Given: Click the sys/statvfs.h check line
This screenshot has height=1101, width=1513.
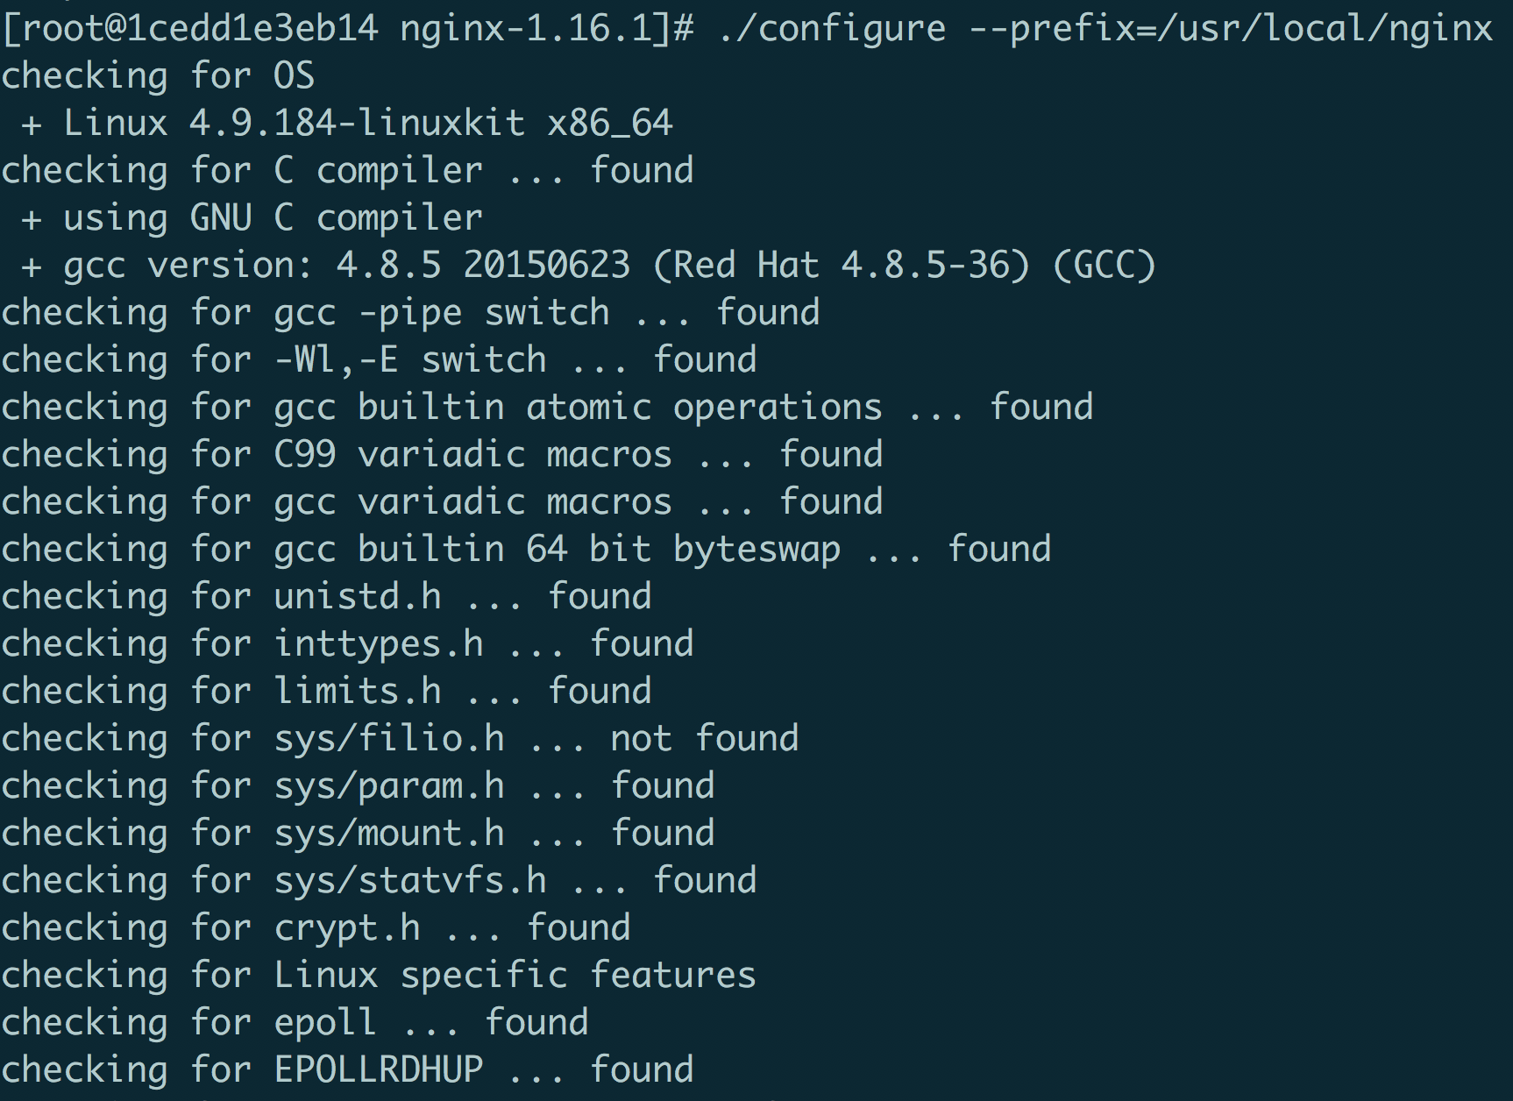Looking at the screenshot, I should coord(379,880).
